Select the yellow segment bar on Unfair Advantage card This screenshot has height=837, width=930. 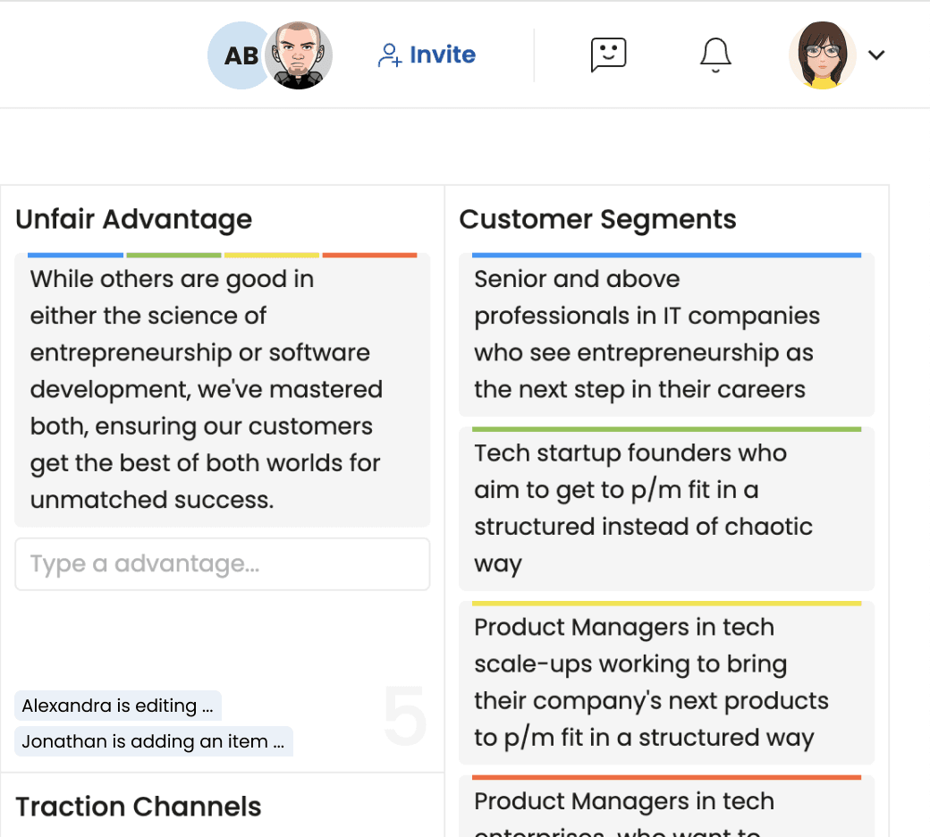272,255
